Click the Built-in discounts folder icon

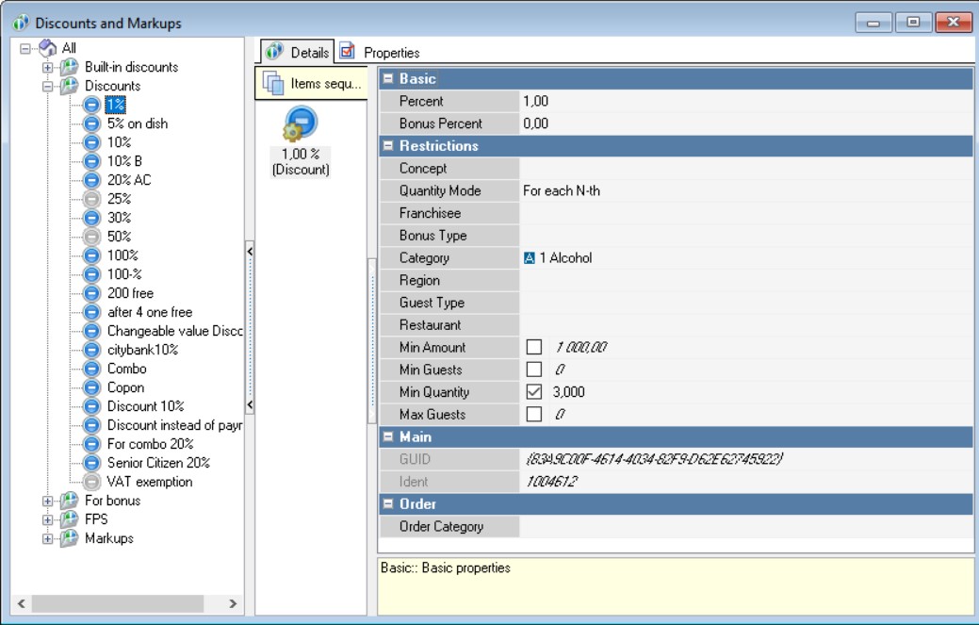[70, 67]
